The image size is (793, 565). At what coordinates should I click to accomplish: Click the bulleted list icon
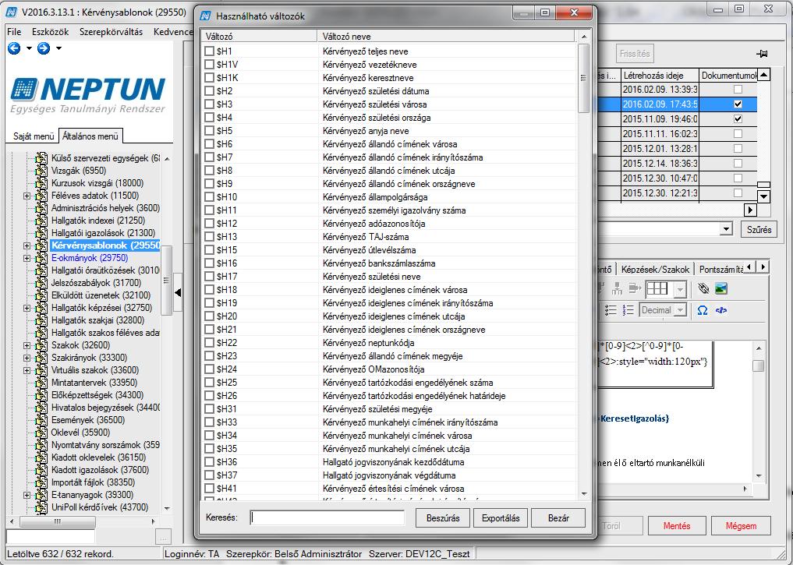611,310
